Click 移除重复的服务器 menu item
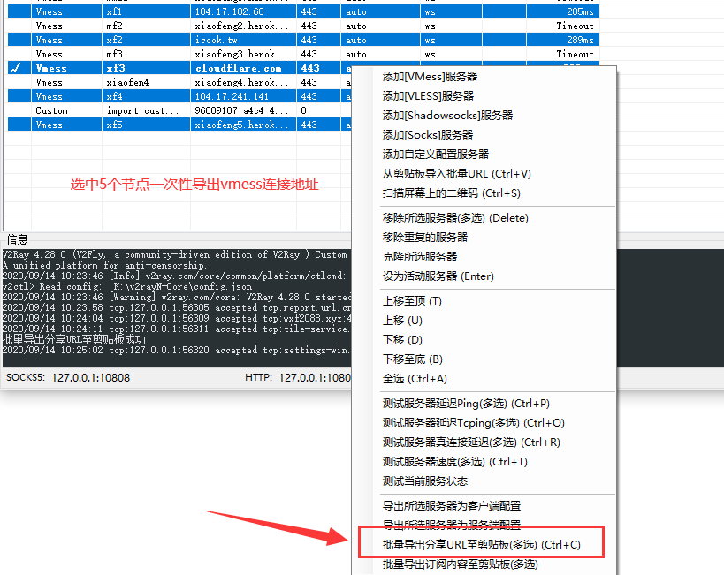Viewport: 724px width, 575px height. (x=425, y=238)
